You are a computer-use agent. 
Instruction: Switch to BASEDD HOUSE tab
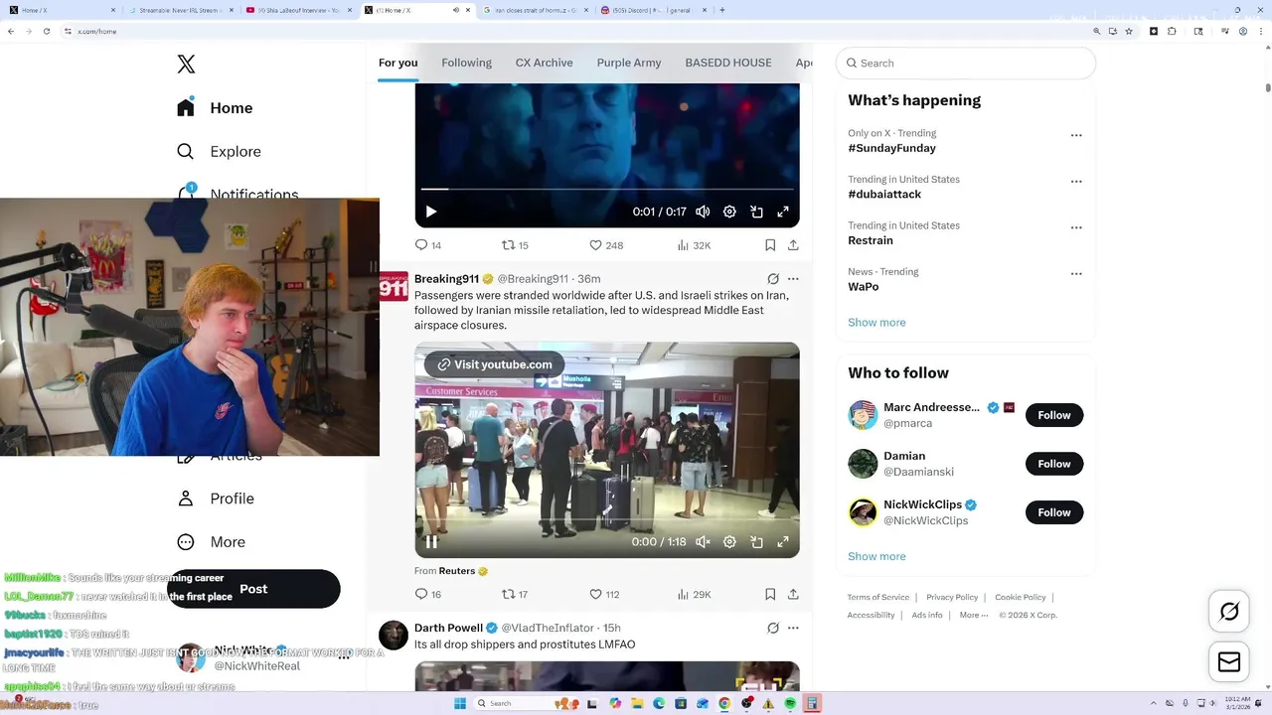tap(727, 63)
